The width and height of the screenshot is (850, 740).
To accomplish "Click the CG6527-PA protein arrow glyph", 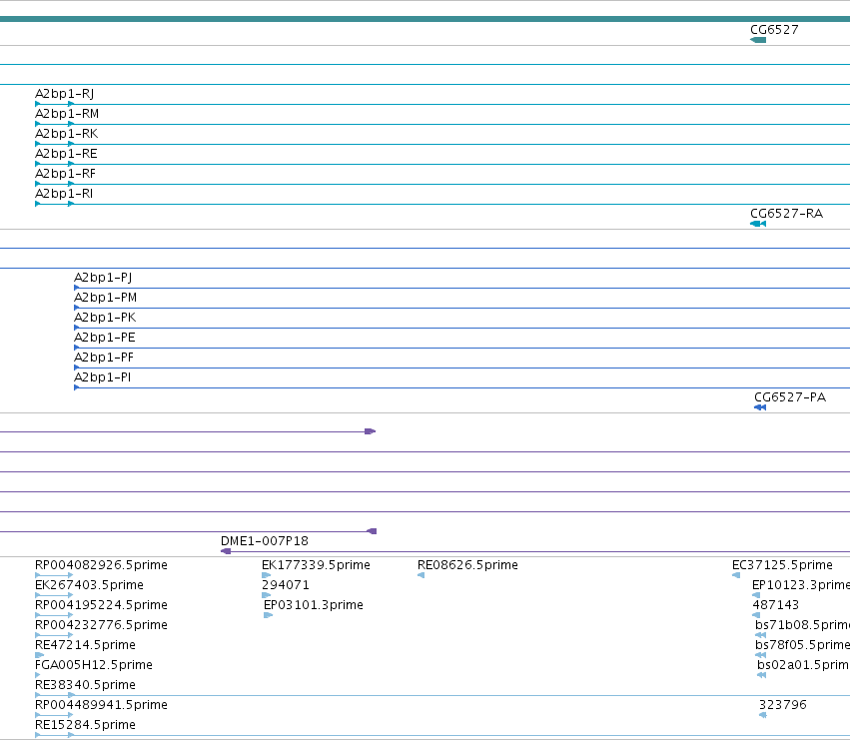I will tap(760, 407).
